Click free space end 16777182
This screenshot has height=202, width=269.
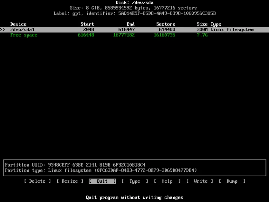point(124,35)
